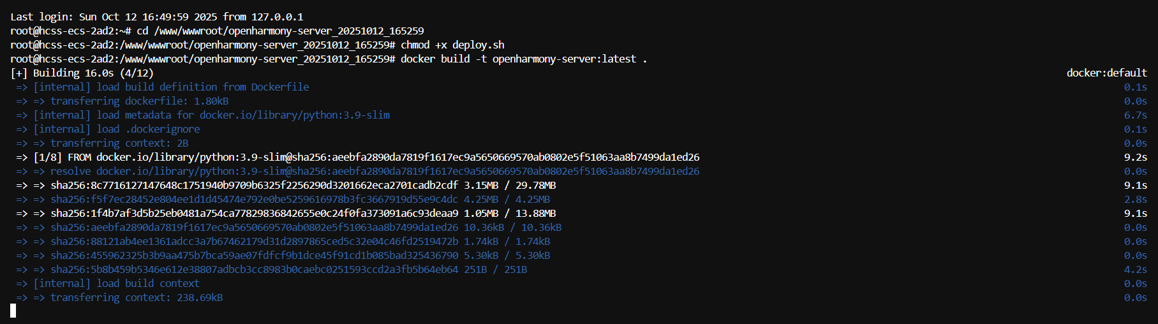This screenshot has height=324, width=1158.
Task: Click the sha256:1f4b layer showing 1.05MB / 13.88MB
Action: click(303, 213)
